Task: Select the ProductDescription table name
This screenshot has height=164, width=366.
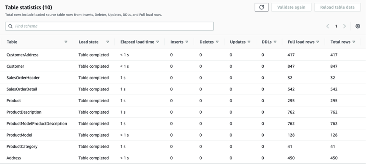Action: click(24, 112)
